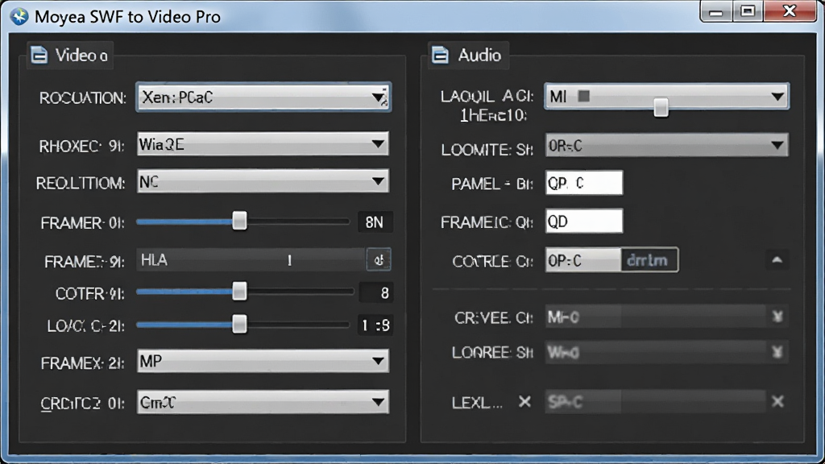
Task: Click the FRAMEIC input field with QD
Action: [x=584, y=221]
